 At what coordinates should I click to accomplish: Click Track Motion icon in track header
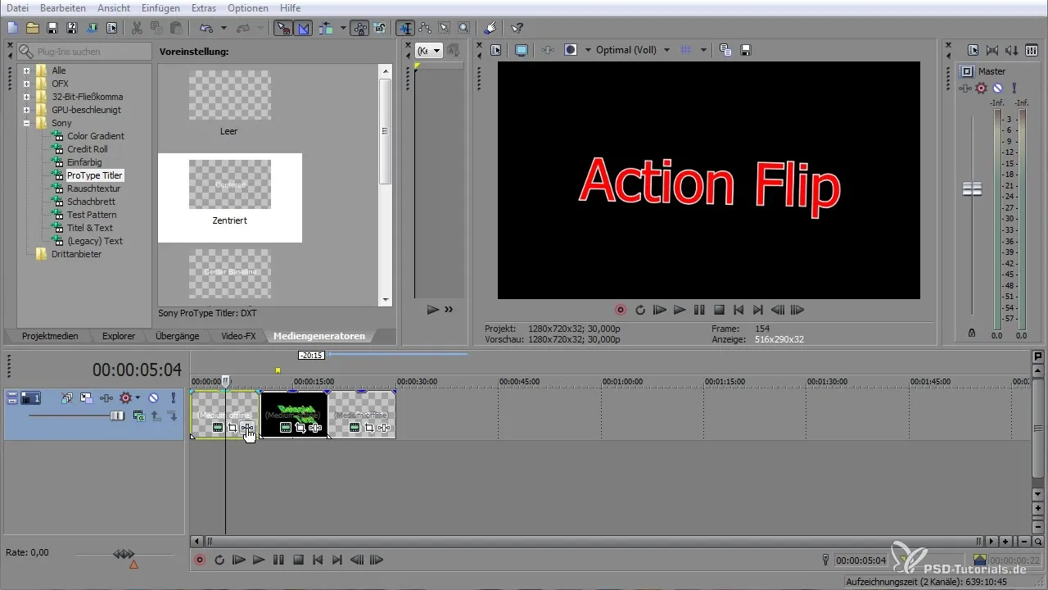pyautogui.click(x=86, y=398)
